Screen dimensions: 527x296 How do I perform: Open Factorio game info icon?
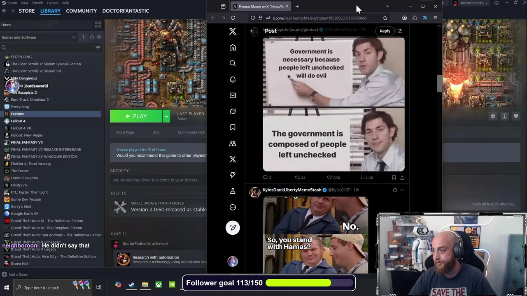point(504,116)
